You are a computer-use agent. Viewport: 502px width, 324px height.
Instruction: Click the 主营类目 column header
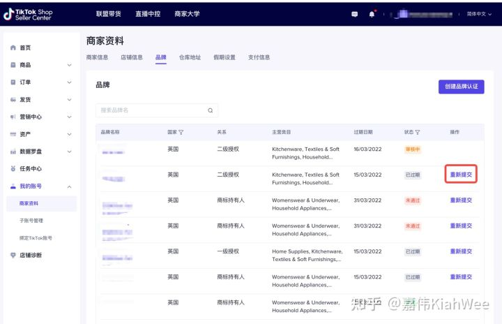(x=281, y=132)
